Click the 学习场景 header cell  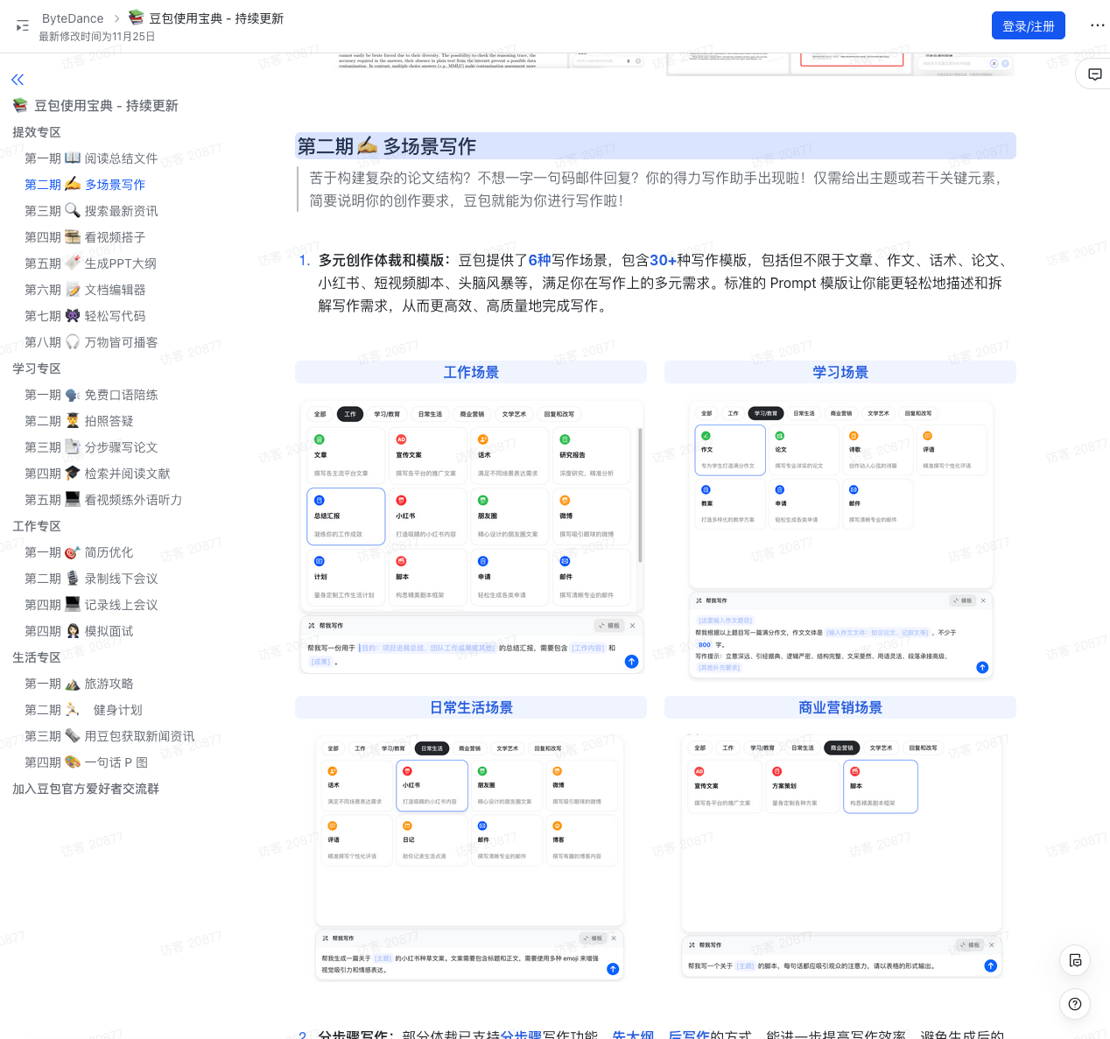coord(840,372)
